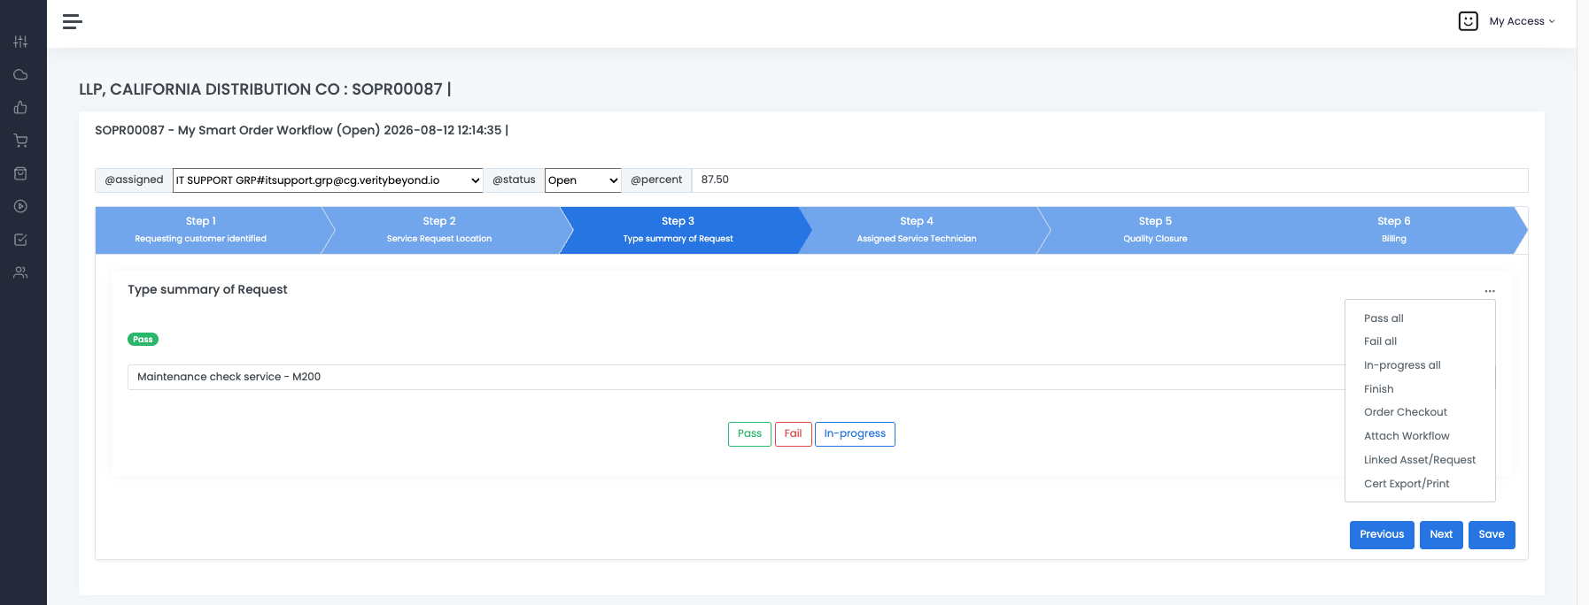The image size is (1589, 605).
Task: Click the LLP, CALIFORNIA DISTRIBUTION CO page heading
Action: pyautogui.click(x=265, y=89)
